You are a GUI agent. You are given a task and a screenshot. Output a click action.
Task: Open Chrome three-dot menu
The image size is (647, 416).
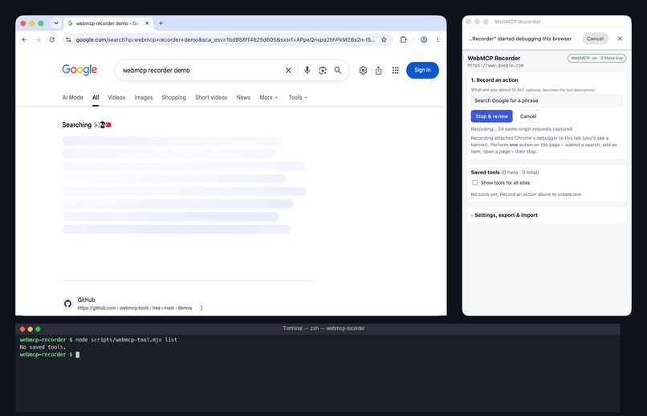click(x=437, y=39)
